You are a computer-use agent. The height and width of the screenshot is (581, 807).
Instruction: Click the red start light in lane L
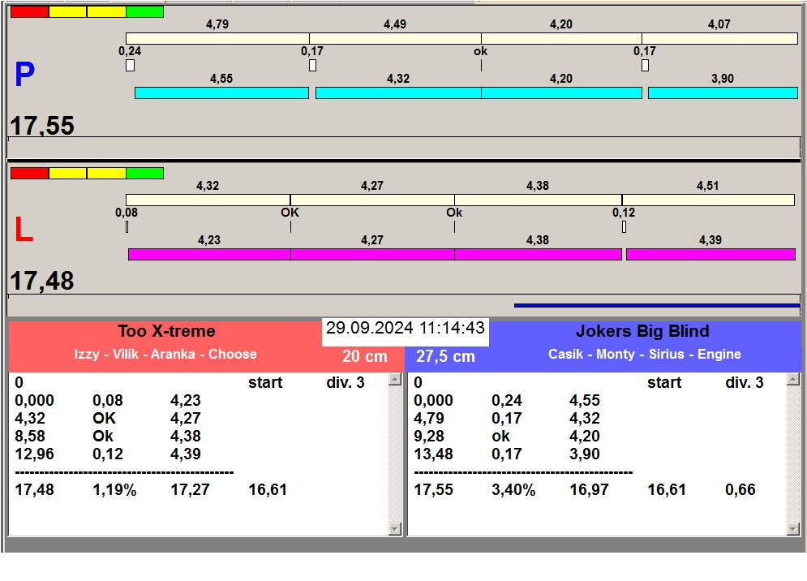coord(29,174)
